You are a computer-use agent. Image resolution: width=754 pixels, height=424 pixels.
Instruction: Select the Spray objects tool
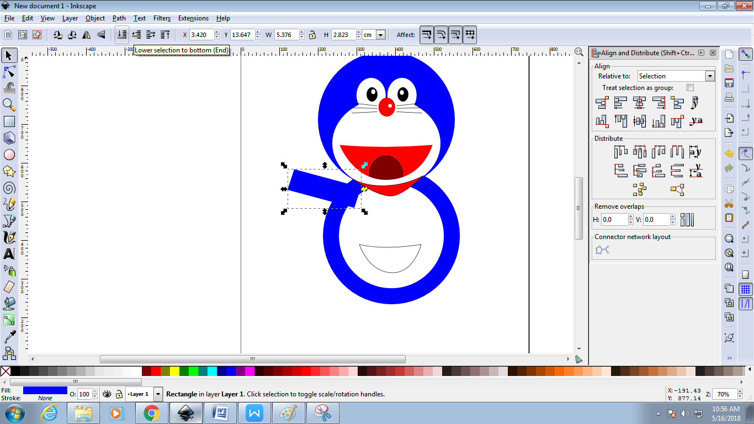click(9, 271)
